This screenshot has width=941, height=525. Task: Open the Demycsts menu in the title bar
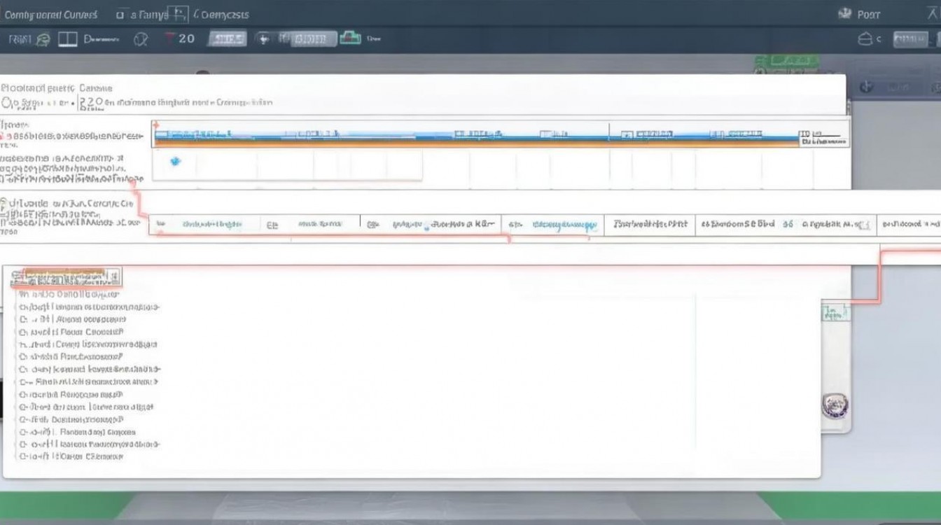[224, 14]
